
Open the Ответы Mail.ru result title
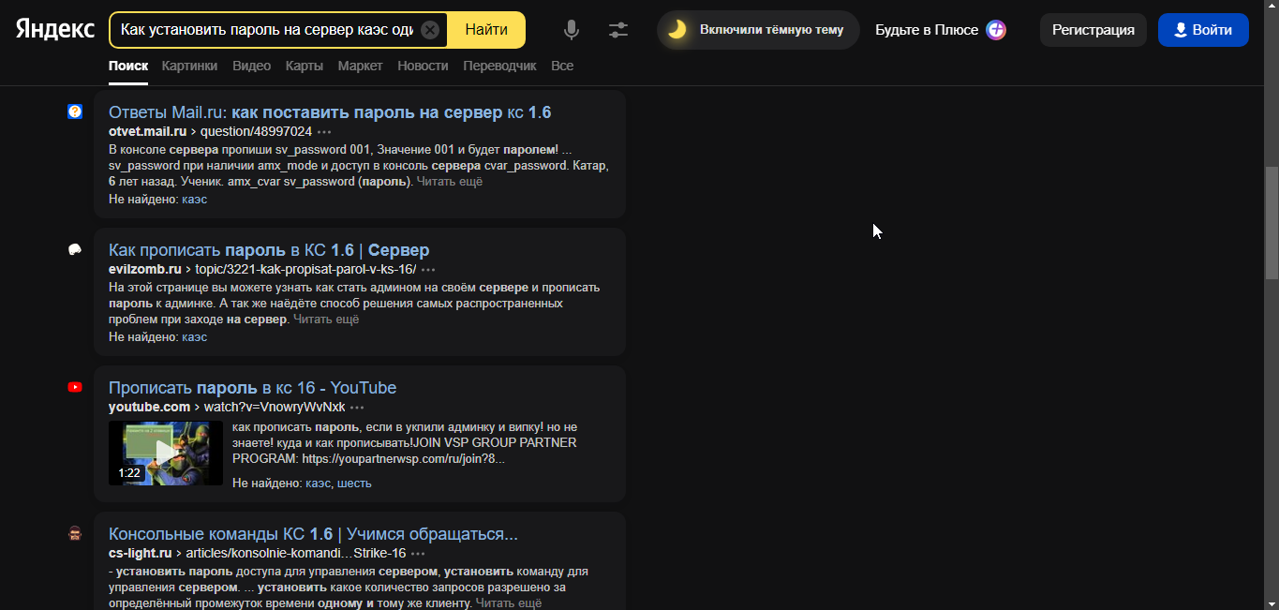pos(330,112)
